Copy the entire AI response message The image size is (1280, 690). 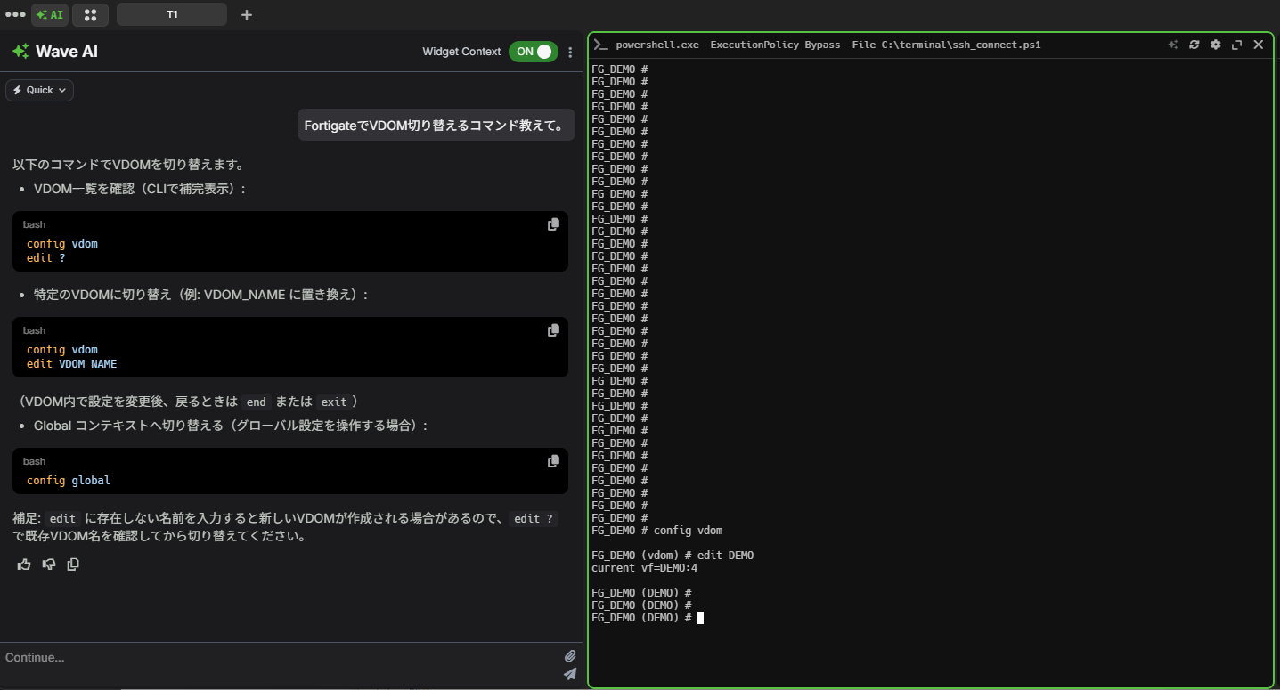tap(73, 564)
